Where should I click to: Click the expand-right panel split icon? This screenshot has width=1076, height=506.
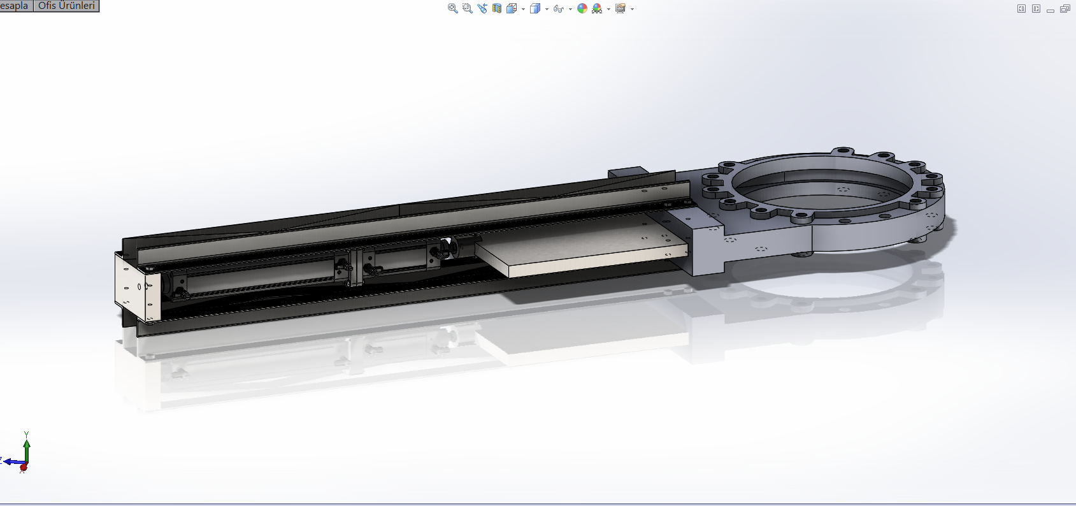coord(1036,9)
